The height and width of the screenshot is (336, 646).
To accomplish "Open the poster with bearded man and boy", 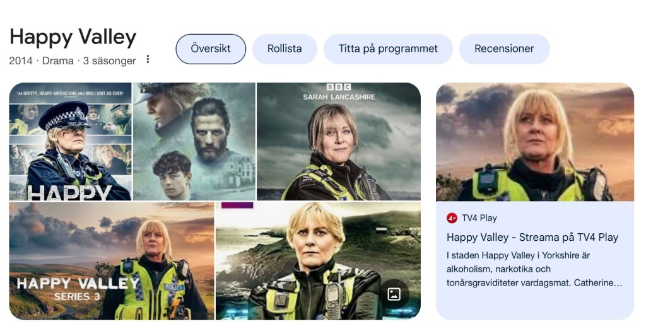I will [x=194, y=141].
